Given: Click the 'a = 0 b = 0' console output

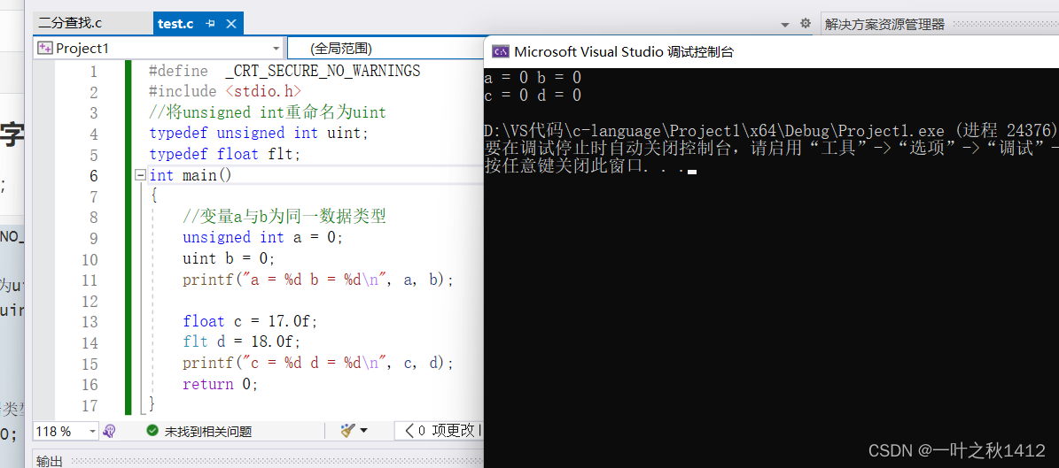Looking at the screenshot, I should 533,78.
